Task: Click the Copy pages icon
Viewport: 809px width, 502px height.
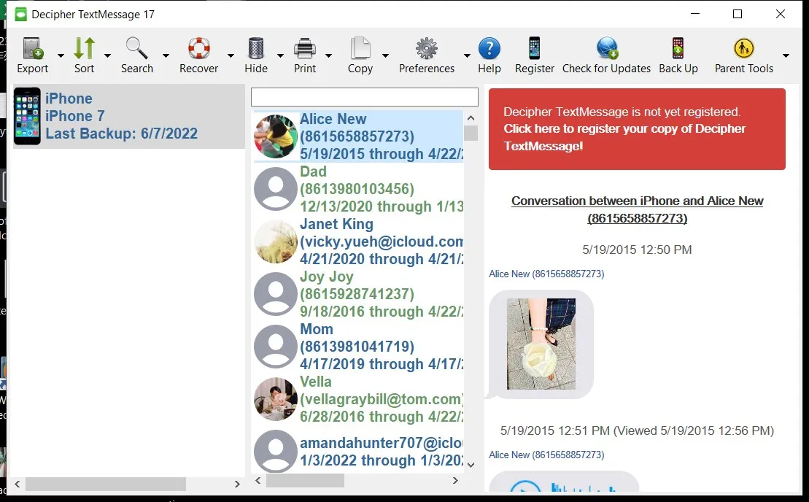Action: 360,48
